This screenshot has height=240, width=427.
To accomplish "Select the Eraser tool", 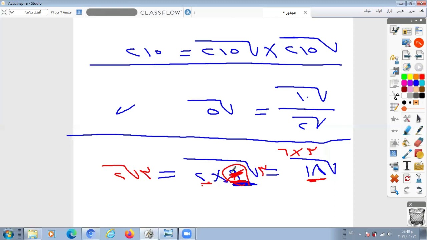I will tap(419, 142).
